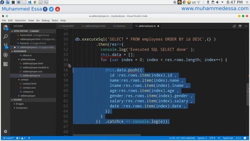Click the clipboard icon in system tray
The image size is (250, 141).
[x=212, y=2]
